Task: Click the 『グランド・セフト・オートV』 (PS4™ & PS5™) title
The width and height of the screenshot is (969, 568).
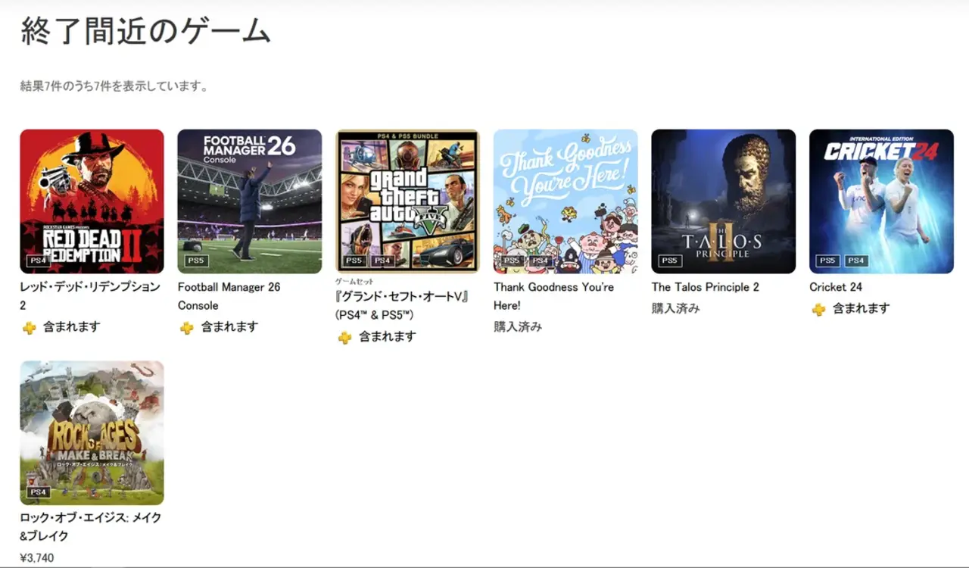Action: pyautogui.click(x=403, y=305)
